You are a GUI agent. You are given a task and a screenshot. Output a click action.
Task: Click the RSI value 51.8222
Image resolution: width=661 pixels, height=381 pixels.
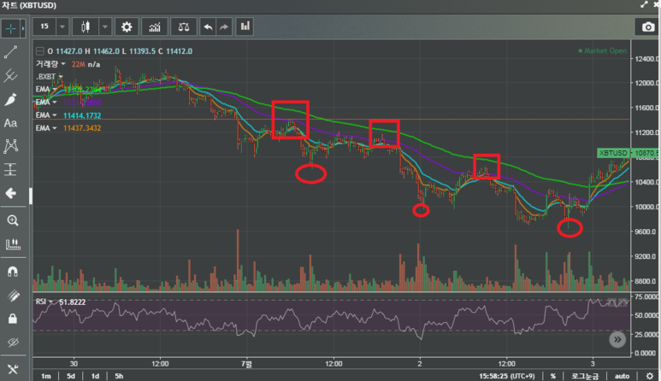point(72,302)
